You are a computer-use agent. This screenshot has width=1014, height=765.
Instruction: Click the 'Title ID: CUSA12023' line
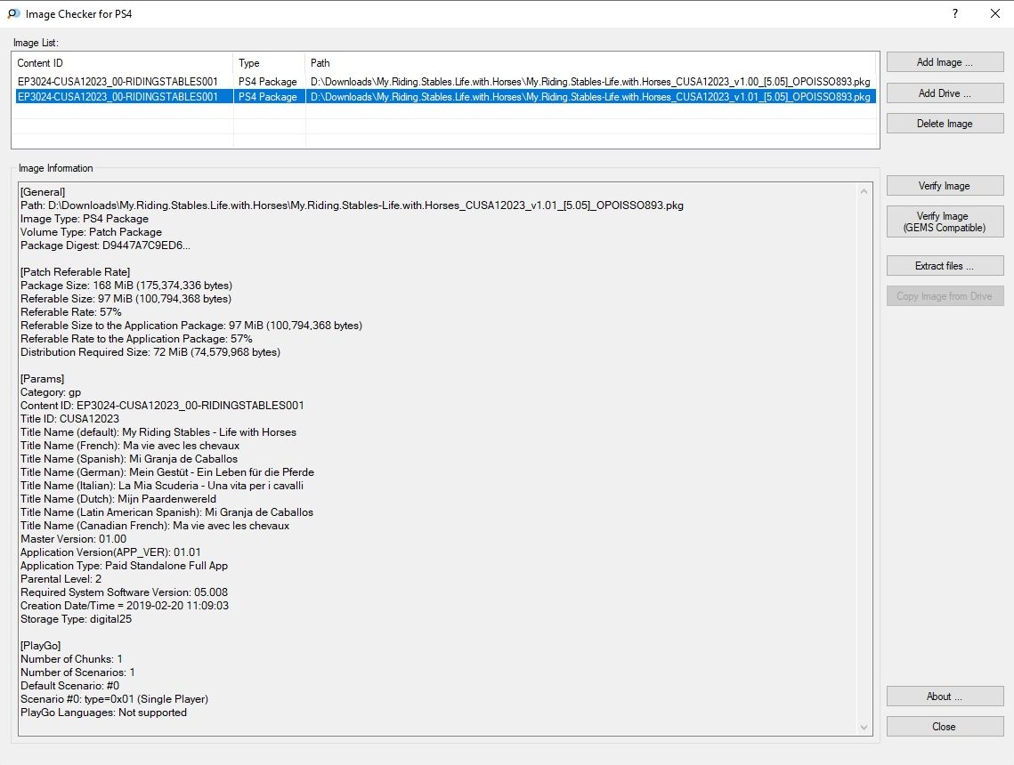69,419
